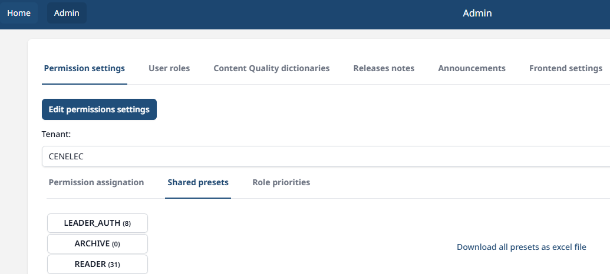This screenshot has width=610, height=274.
Task: Select the LEADER_AUTH (8) preset
Action: [98, 223]
